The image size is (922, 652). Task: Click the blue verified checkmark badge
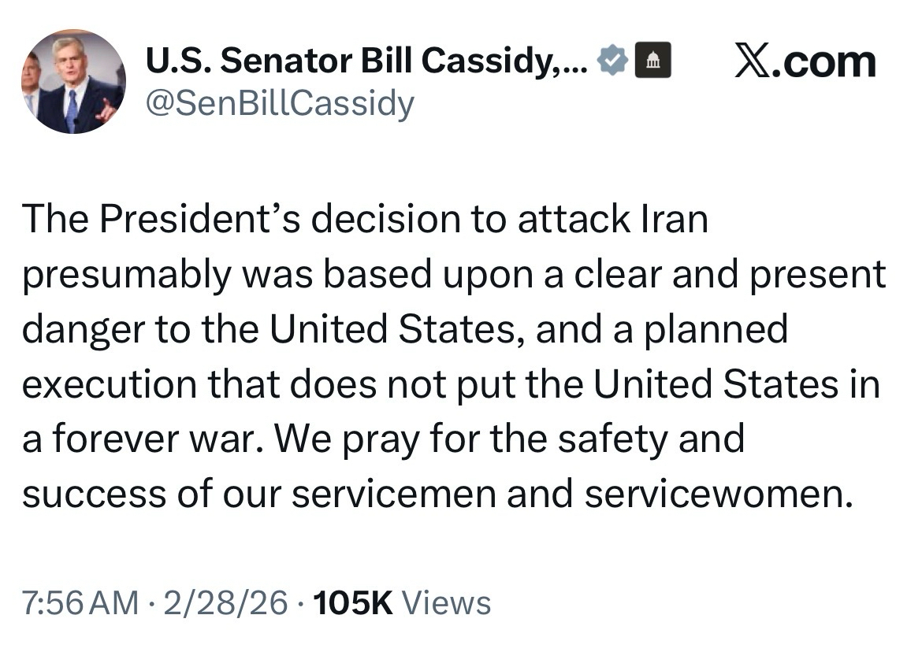click(613, 62)
